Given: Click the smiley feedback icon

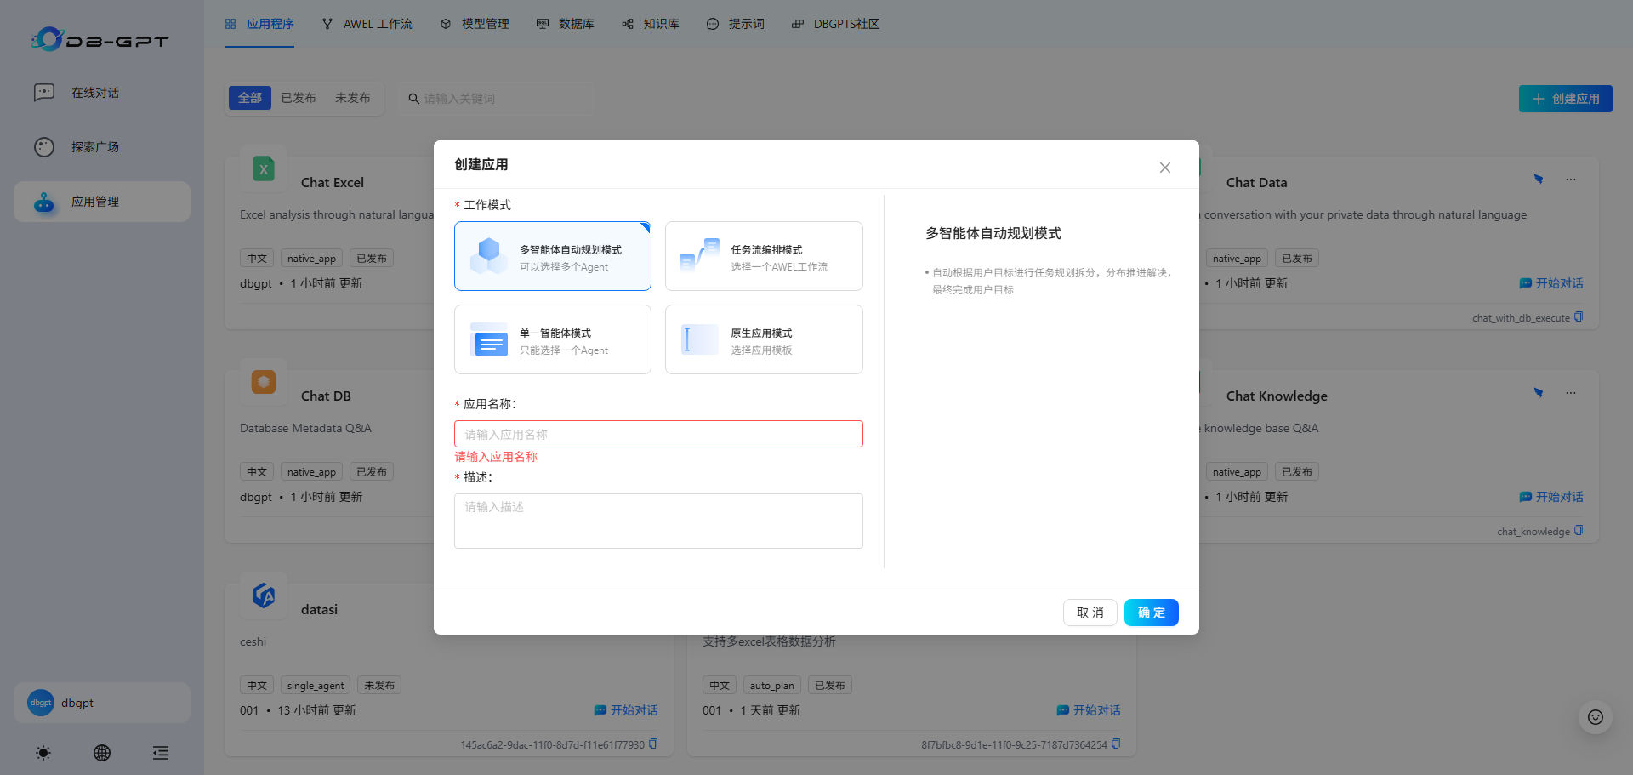Looking at the screenshot, I should pos(1595,717).
